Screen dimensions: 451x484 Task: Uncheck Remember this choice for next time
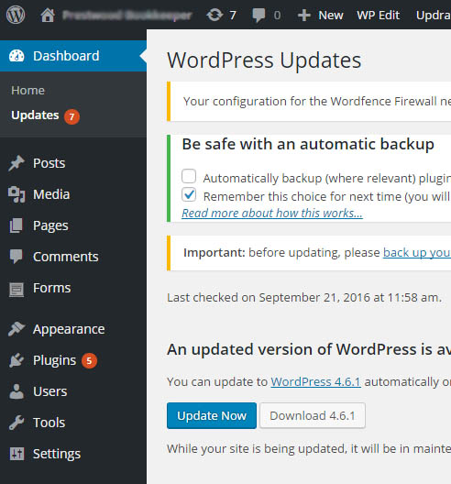(x=189, y=194)
